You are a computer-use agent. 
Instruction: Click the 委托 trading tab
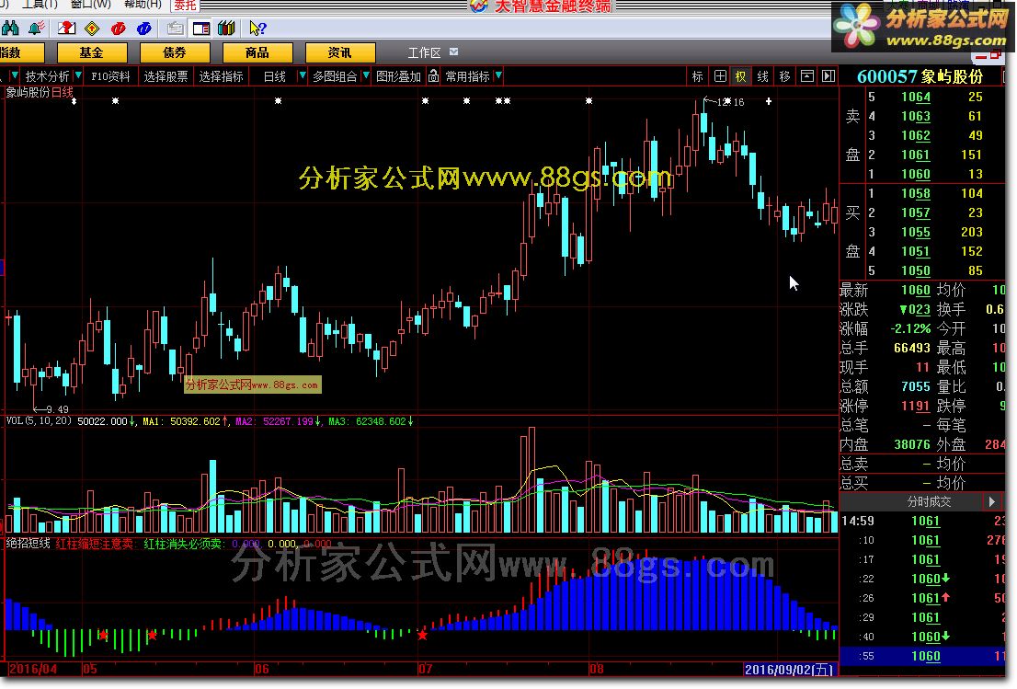point(185,6)
